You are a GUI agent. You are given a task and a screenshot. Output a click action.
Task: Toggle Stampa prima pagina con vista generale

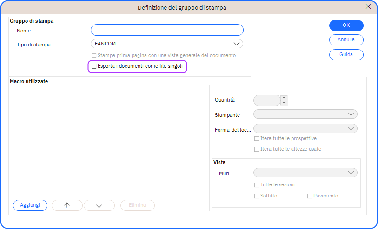94,55
